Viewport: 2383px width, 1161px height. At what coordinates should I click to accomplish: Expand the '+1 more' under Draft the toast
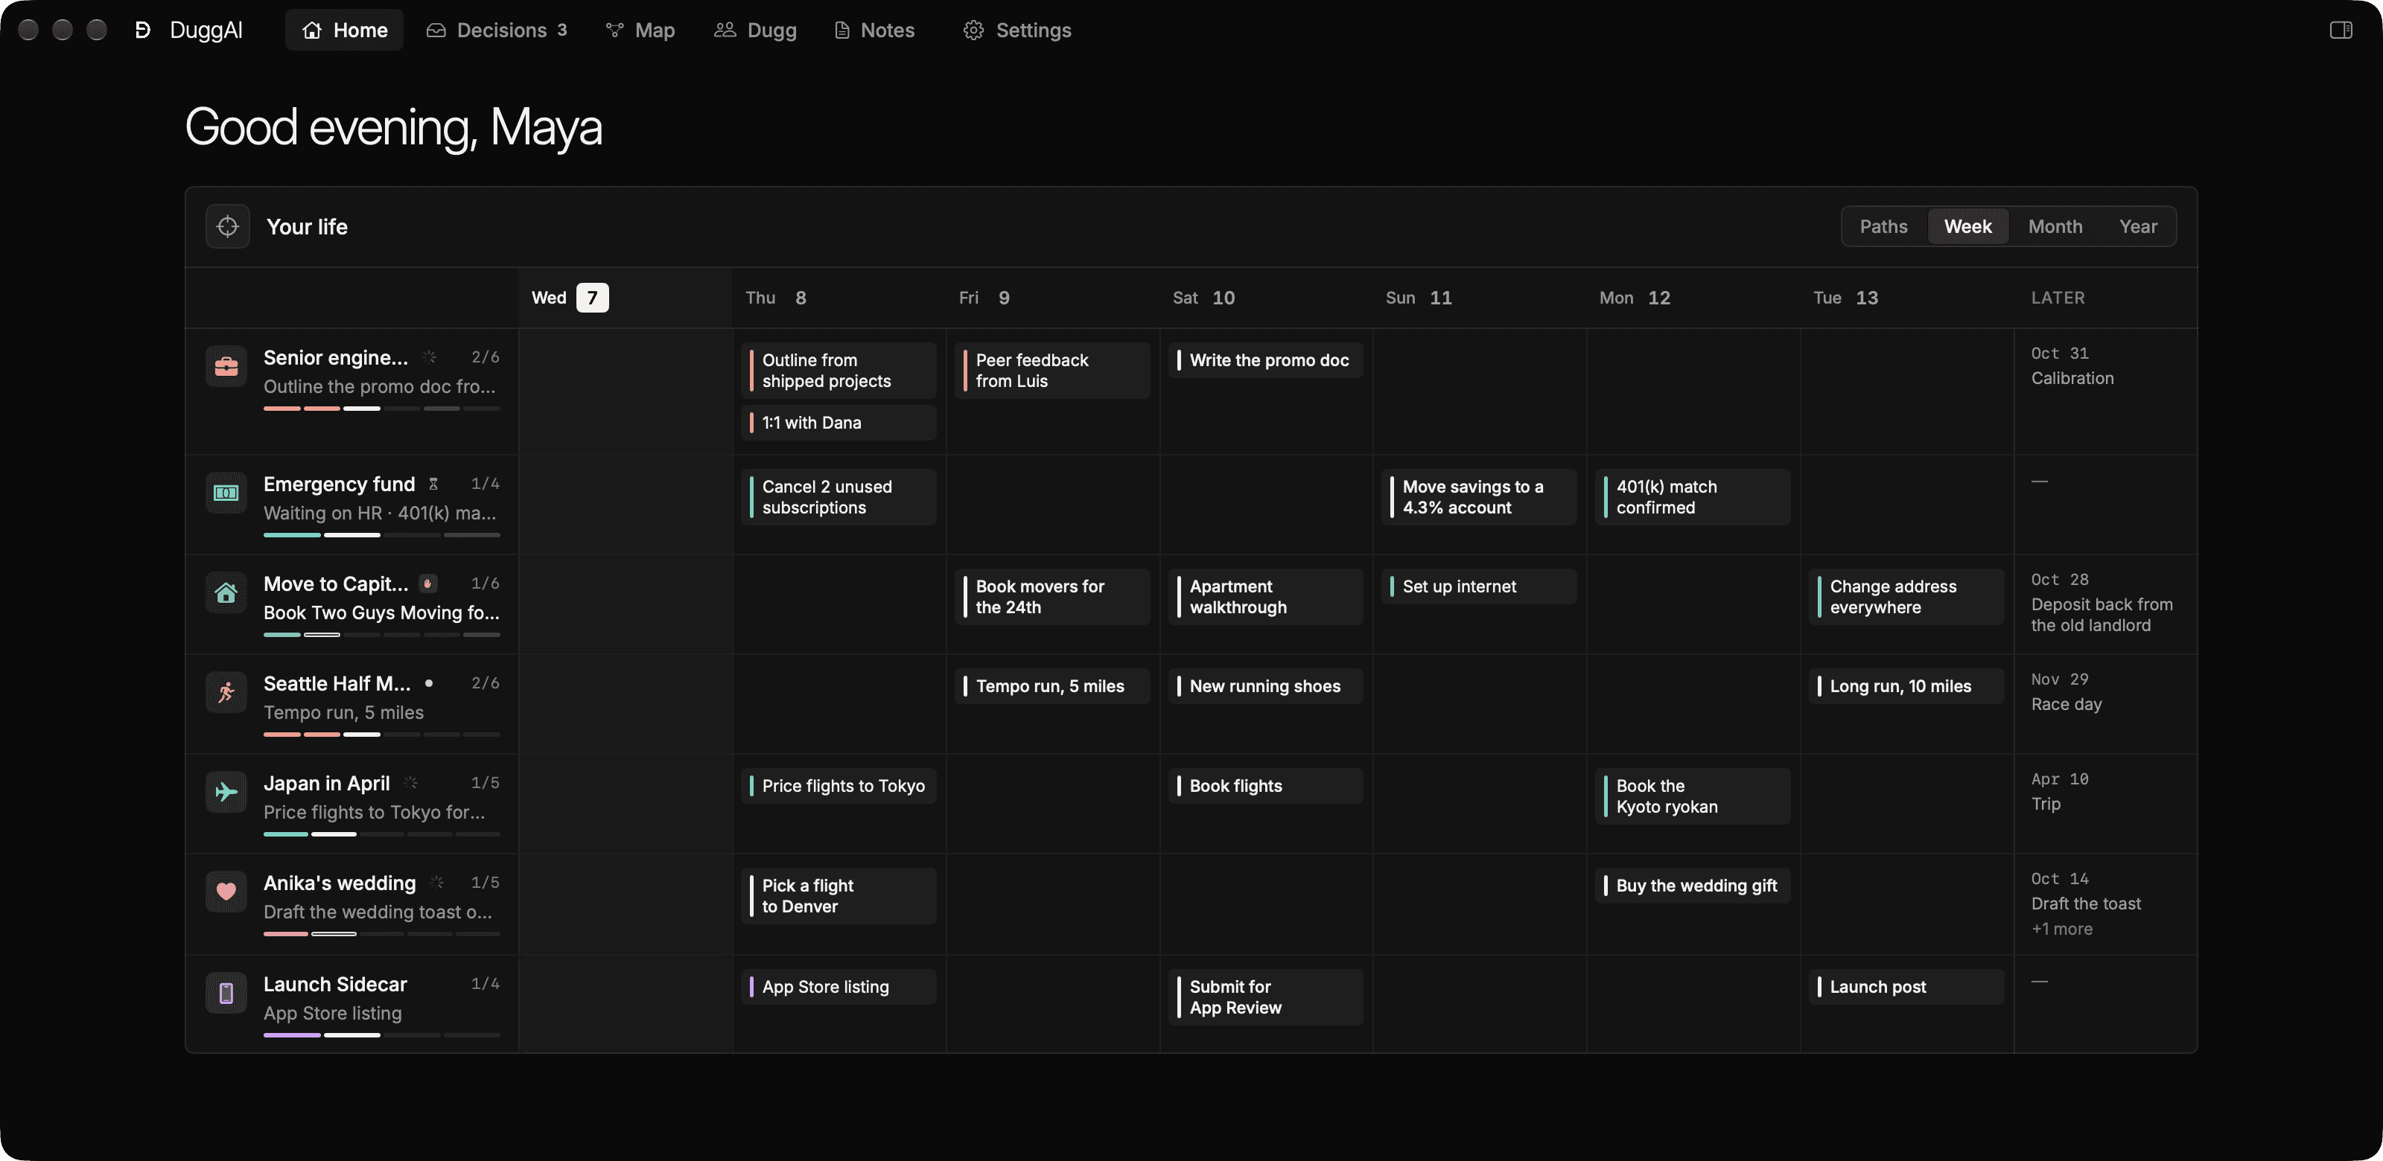point(2061,929)
